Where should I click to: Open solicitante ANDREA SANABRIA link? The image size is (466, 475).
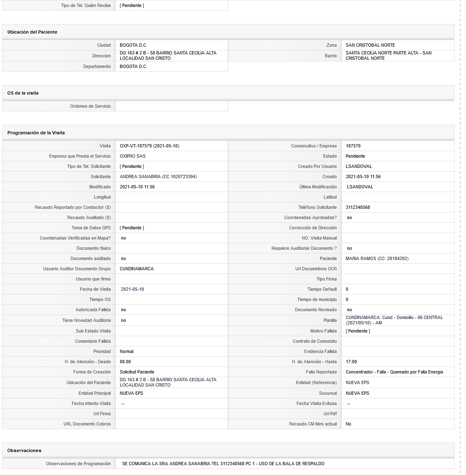(x=158, y=176)
